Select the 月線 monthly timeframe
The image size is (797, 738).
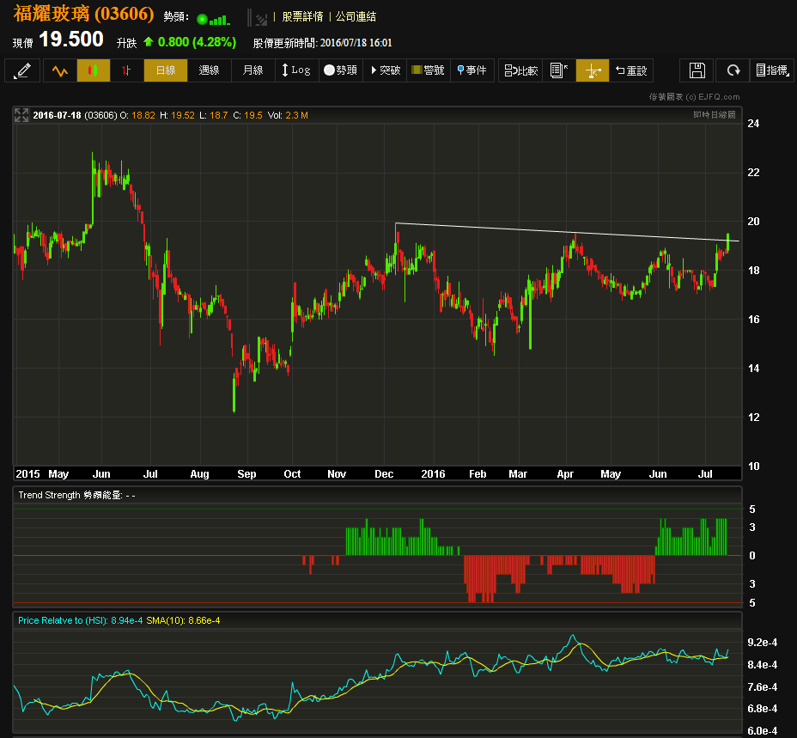click(x=252, y=70)
